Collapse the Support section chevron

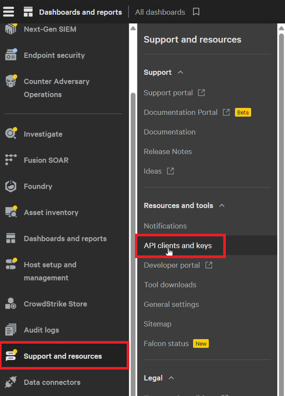coord(180,72)
